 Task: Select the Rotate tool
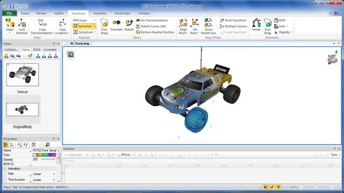click(x=129, y=25)
